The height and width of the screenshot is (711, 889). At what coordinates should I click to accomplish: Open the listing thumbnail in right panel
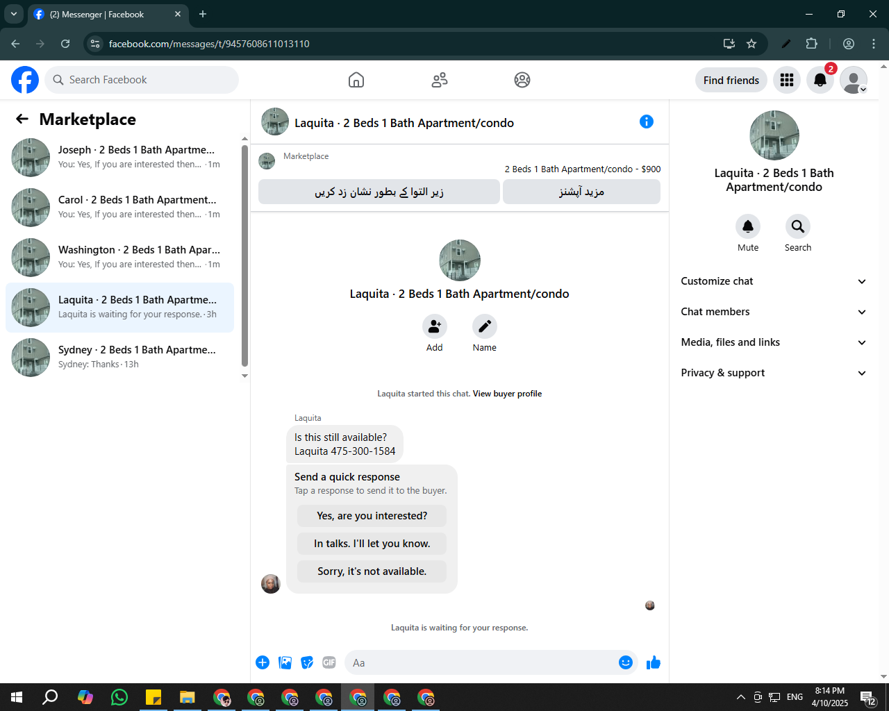774,135
